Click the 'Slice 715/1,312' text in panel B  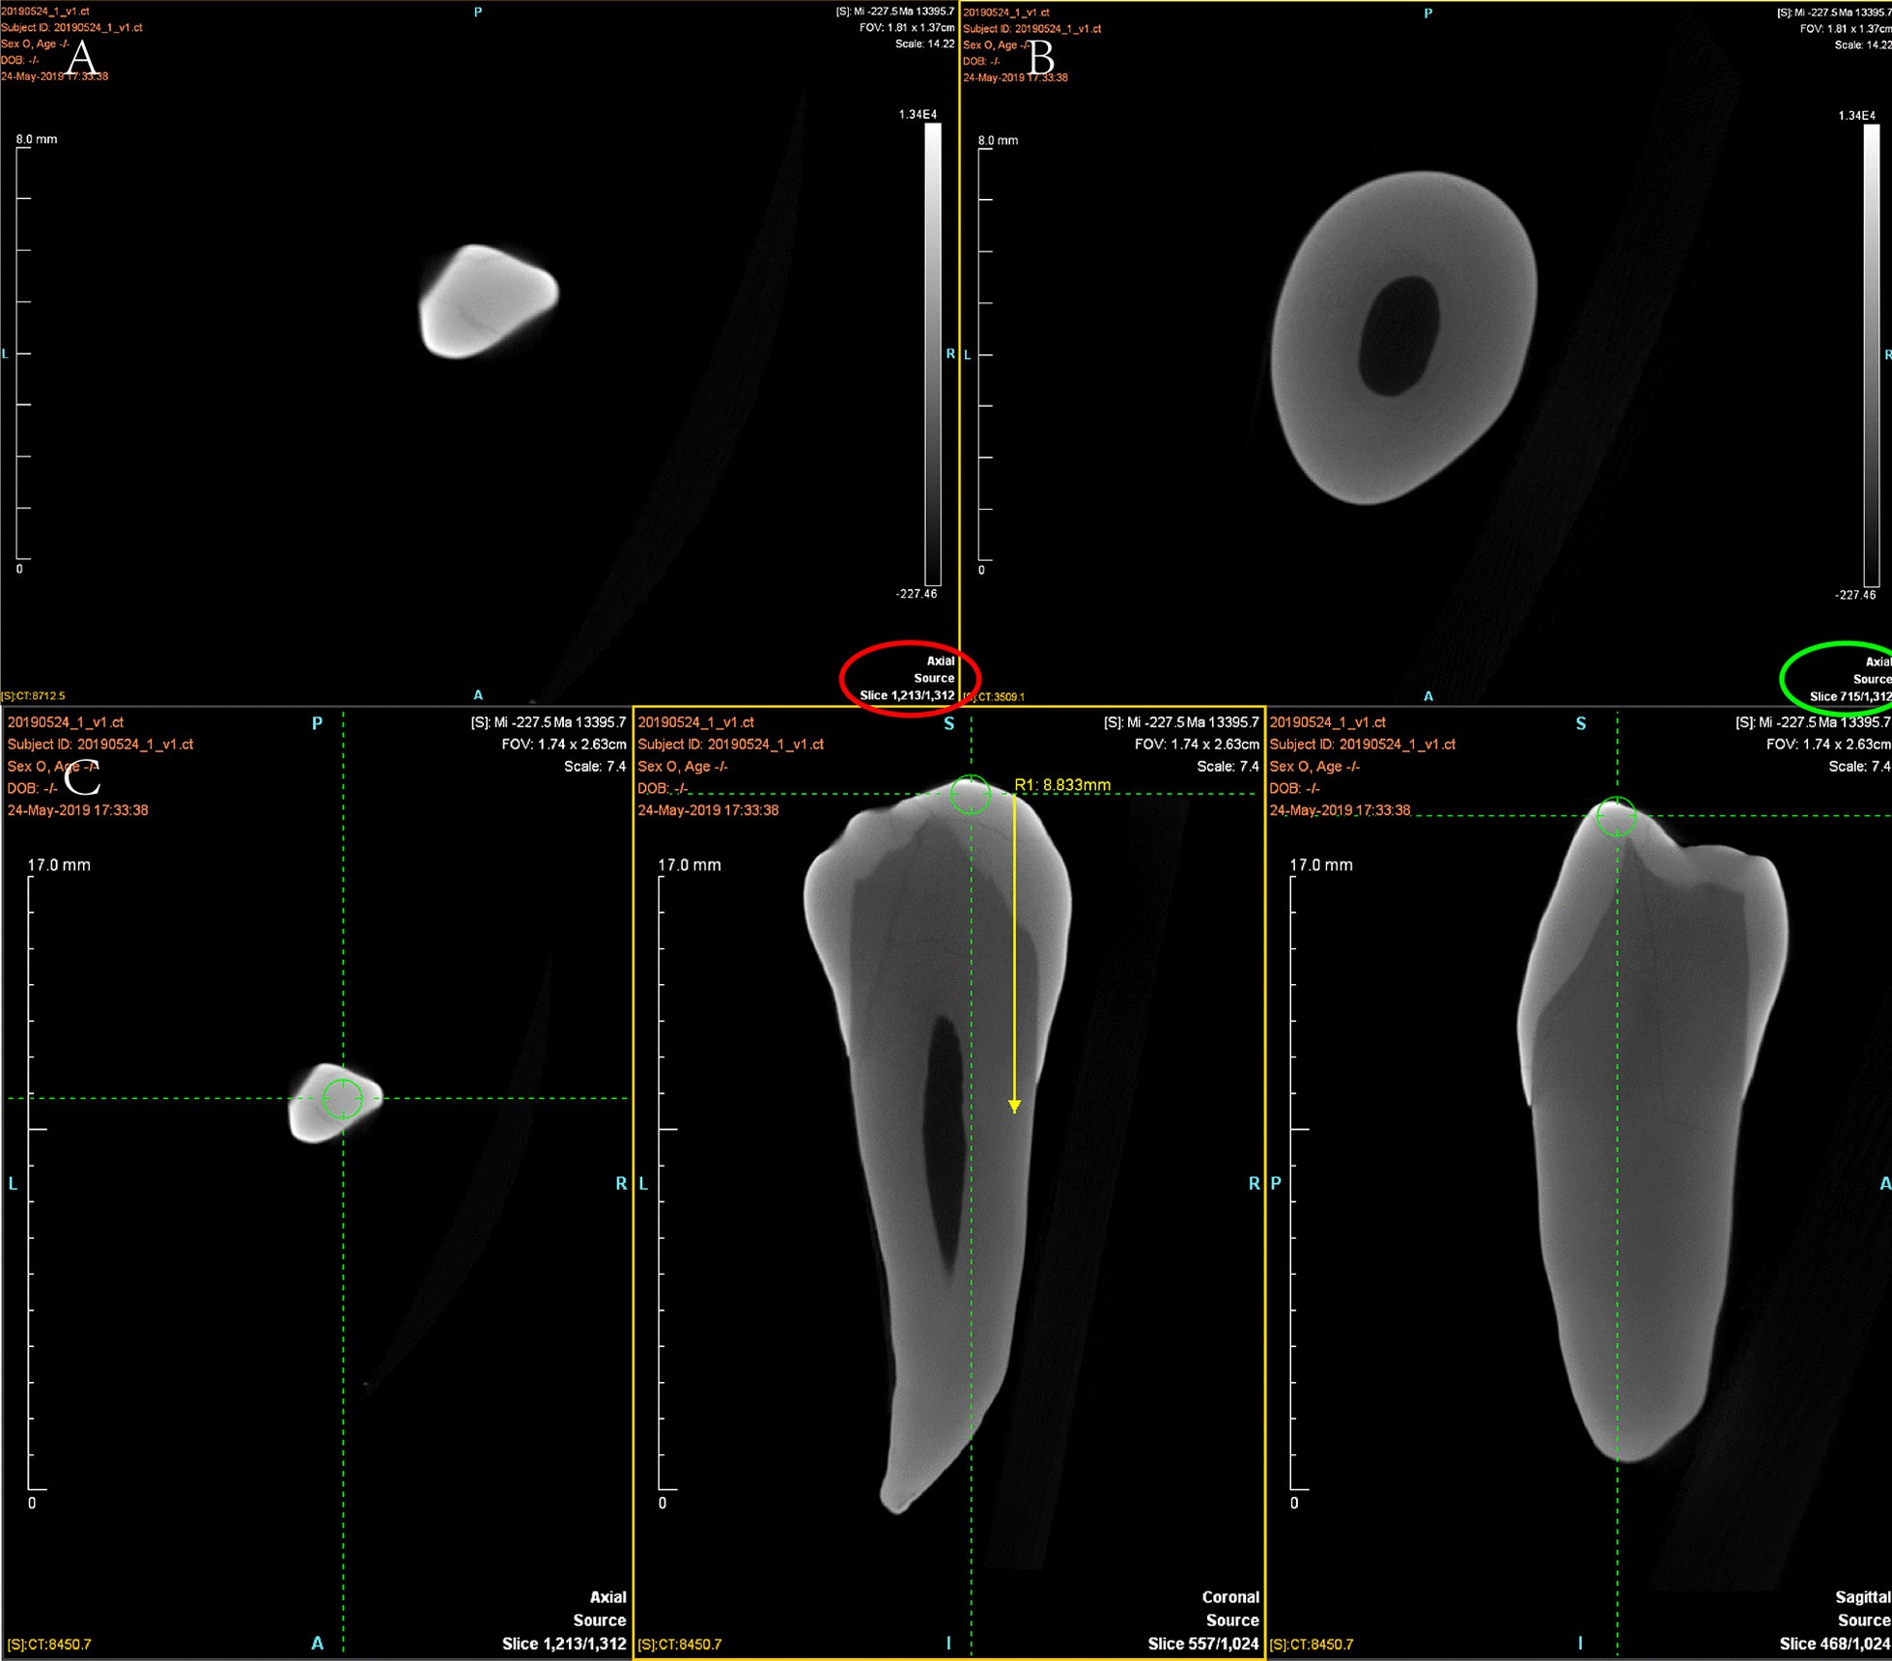[1850, 696]
